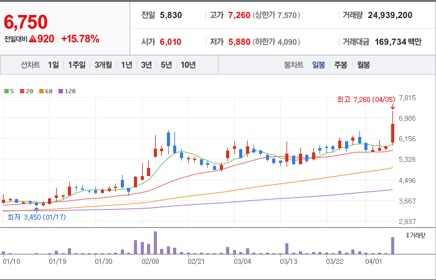Click the tall red candlestick on 04/05
The height and width of the screenshot is (280, 436).
tap(392, 133)
